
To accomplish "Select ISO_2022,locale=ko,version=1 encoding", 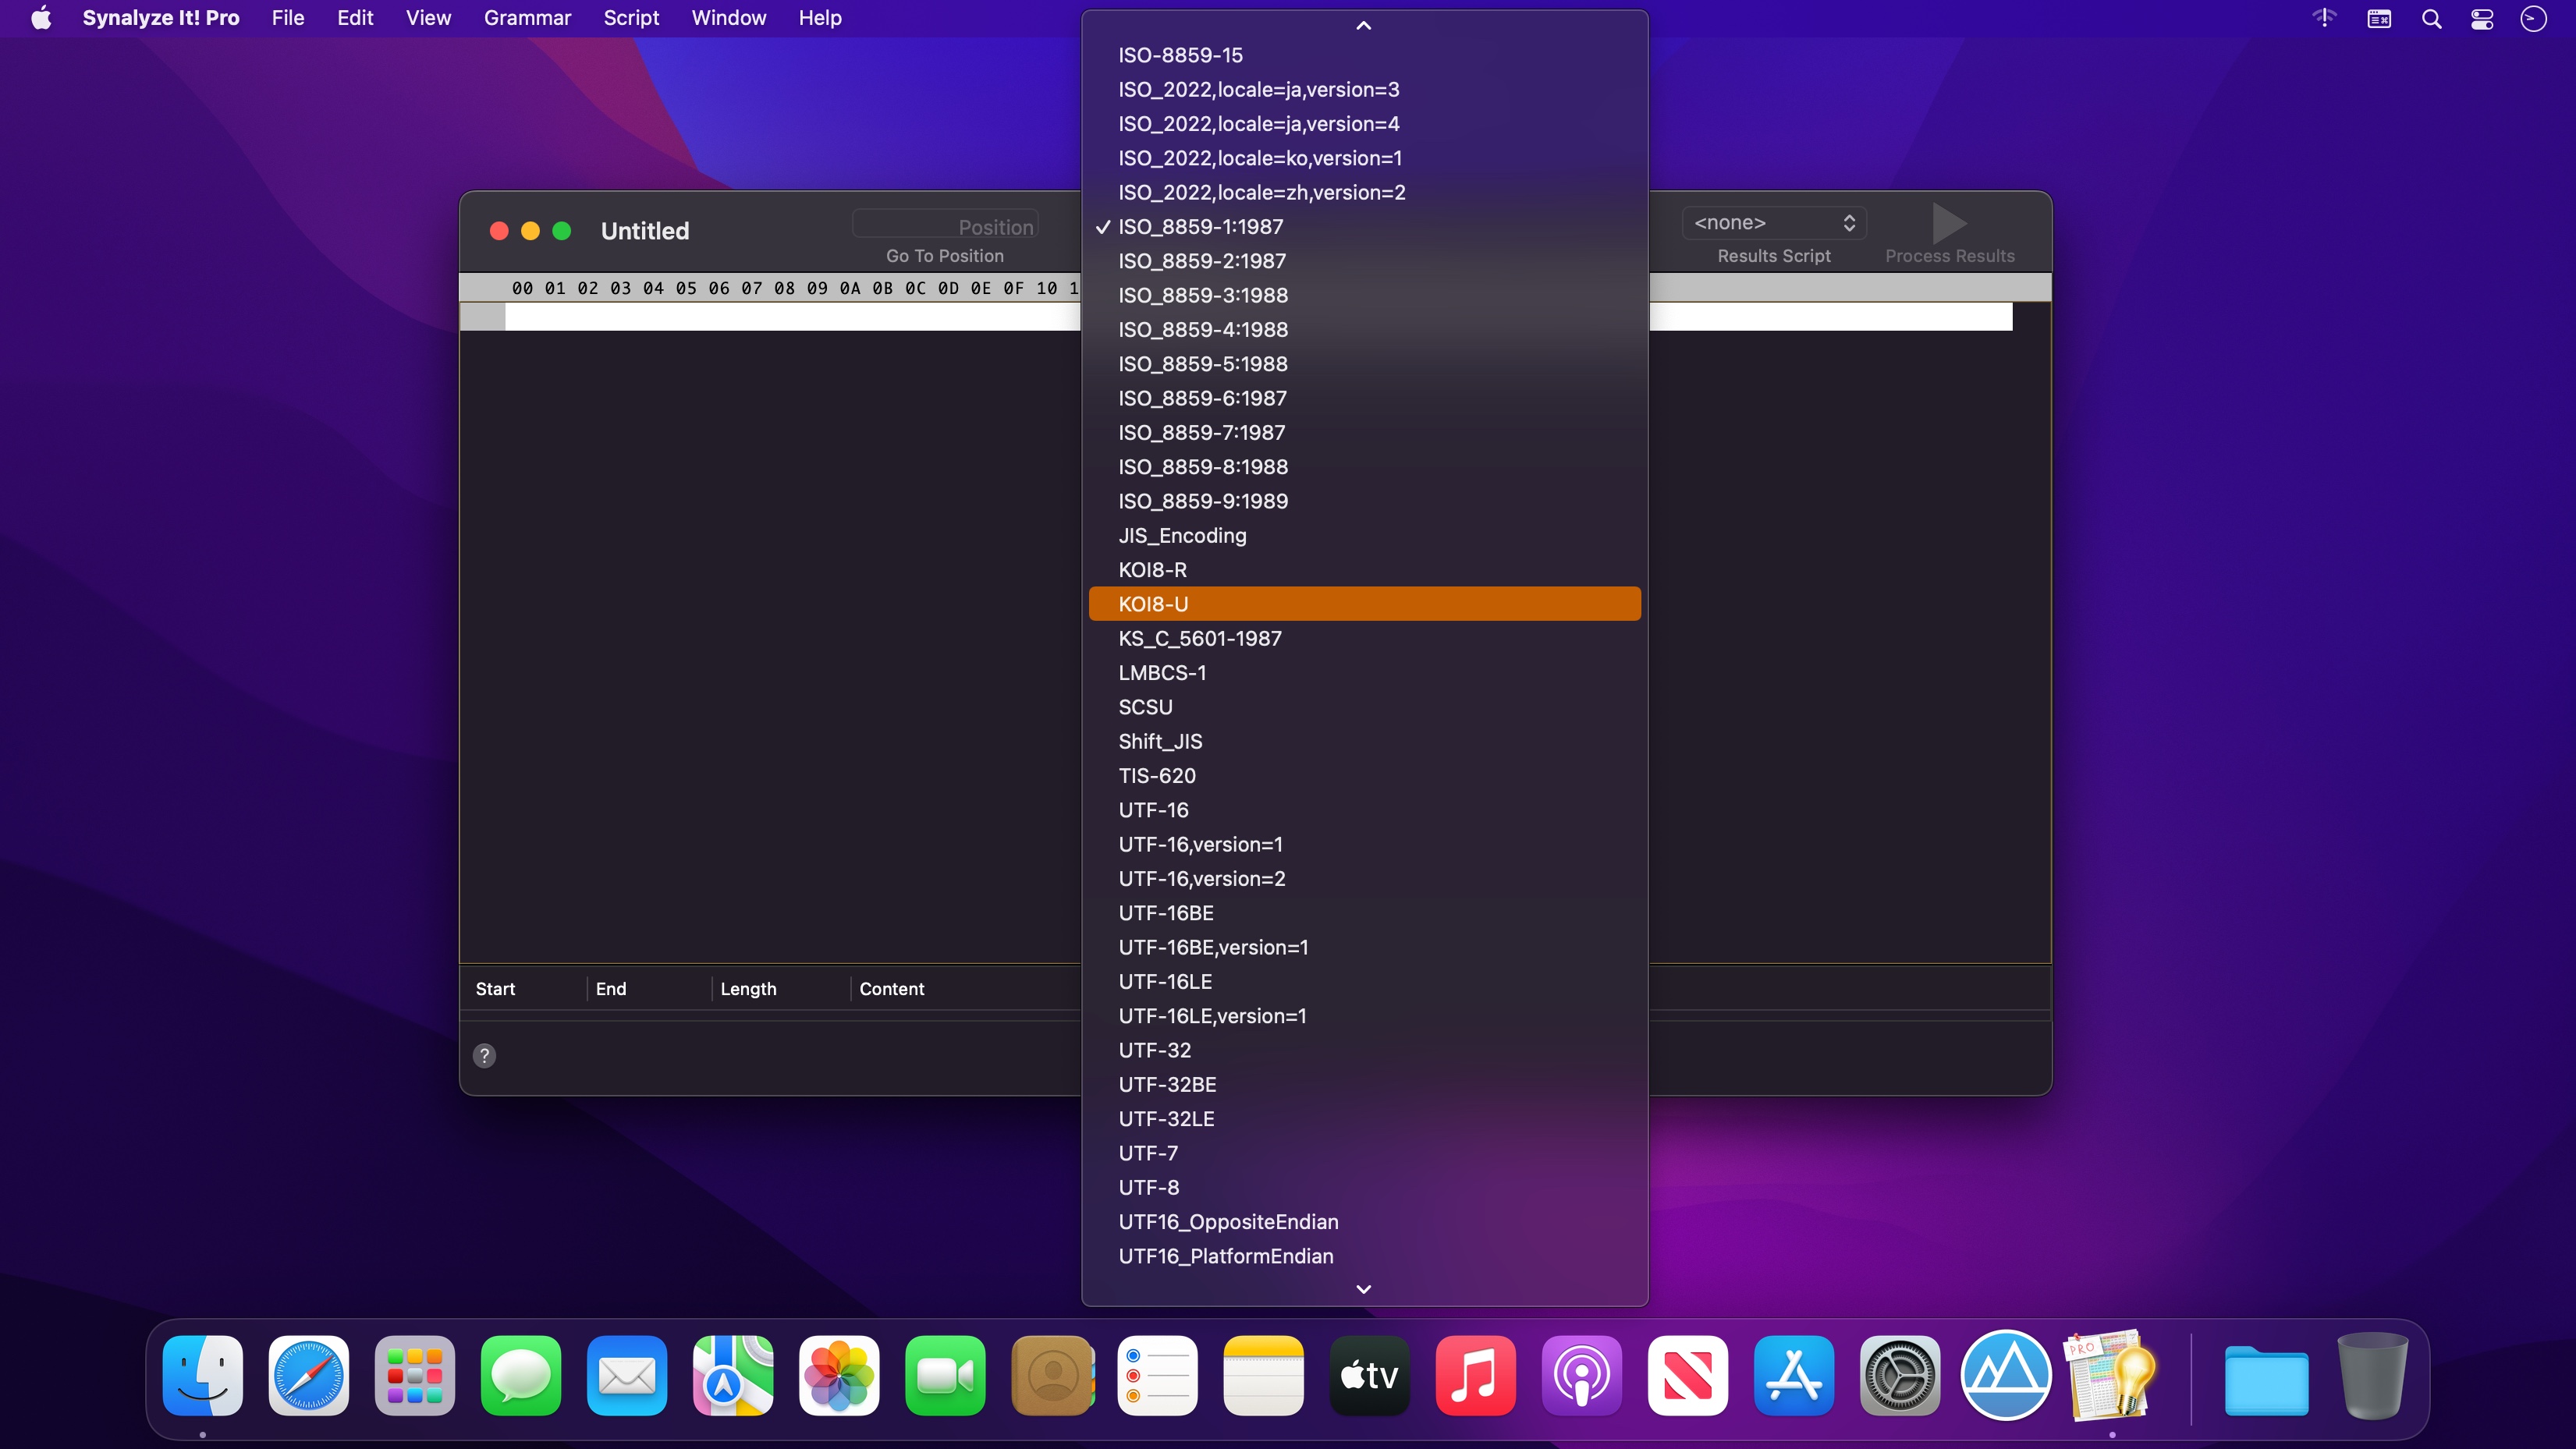I will pyautogui.click(x=1364, y=158).
